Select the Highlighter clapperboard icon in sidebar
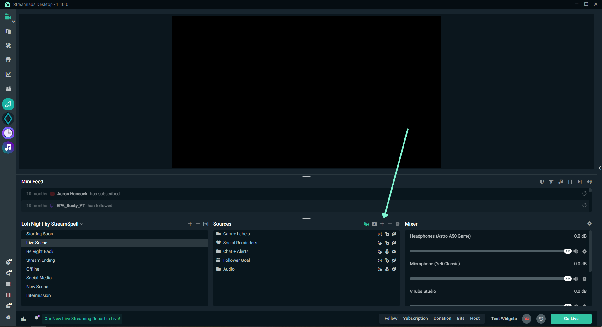This screenshot has width=602, height=327. click(8, 89)
